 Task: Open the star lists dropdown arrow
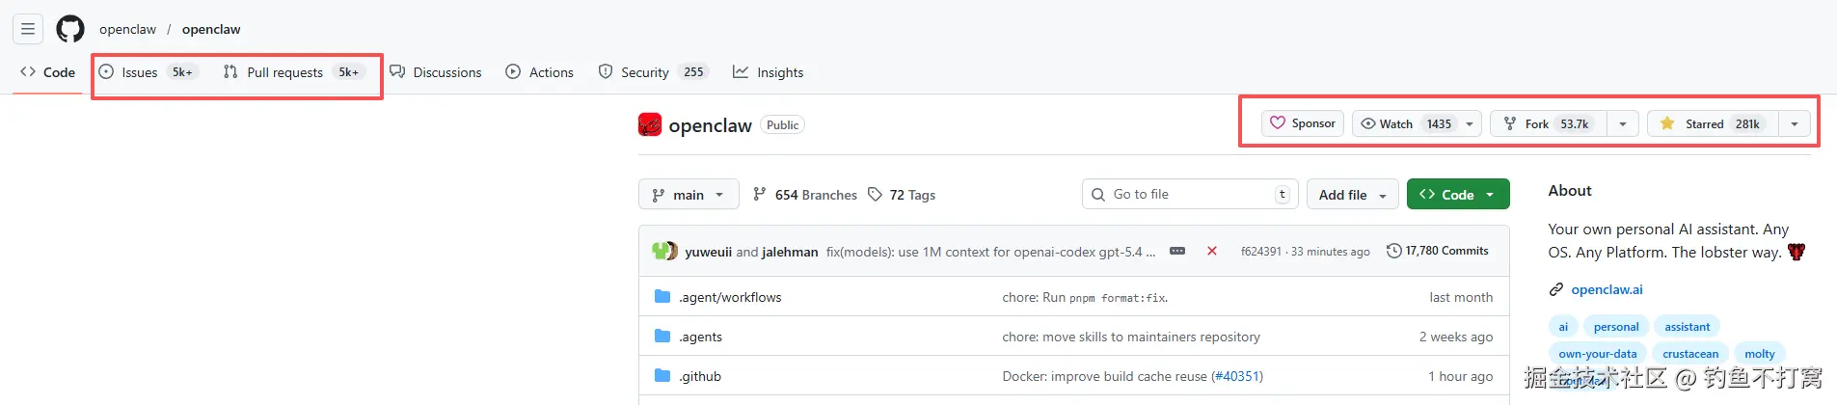coord(1794,123)
